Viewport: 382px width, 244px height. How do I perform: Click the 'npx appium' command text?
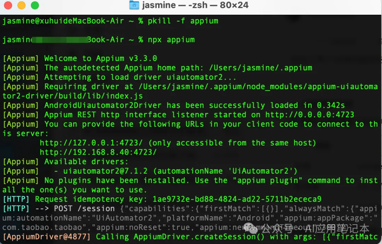pos(171,40)
